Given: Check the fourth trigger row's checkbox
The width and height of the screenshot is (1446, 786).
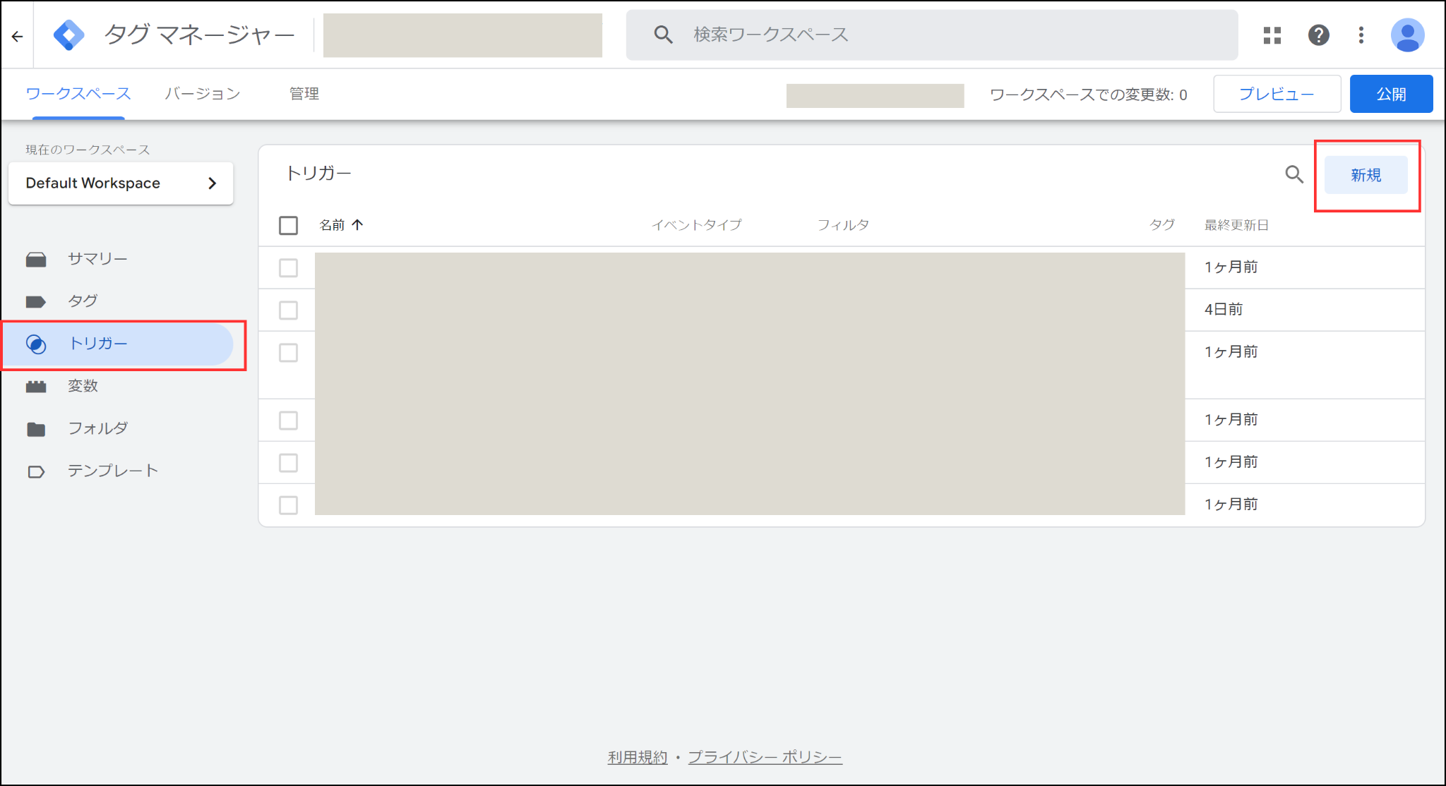Looking at the screenshot, I should click(288, 420).
